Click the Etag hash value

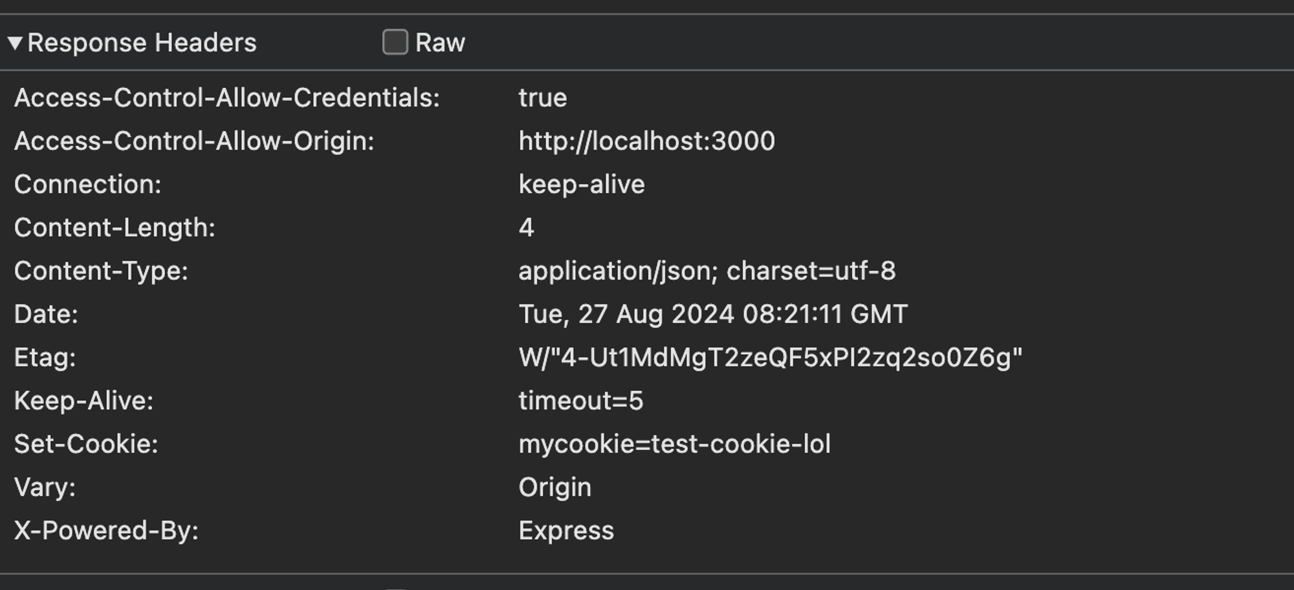770,358
